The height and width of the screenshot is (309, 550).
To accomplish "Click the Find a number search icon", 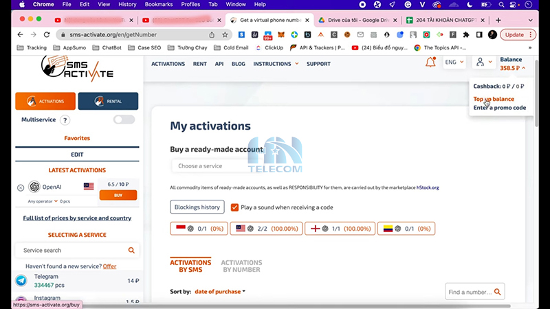I will (x=497, y=293).
